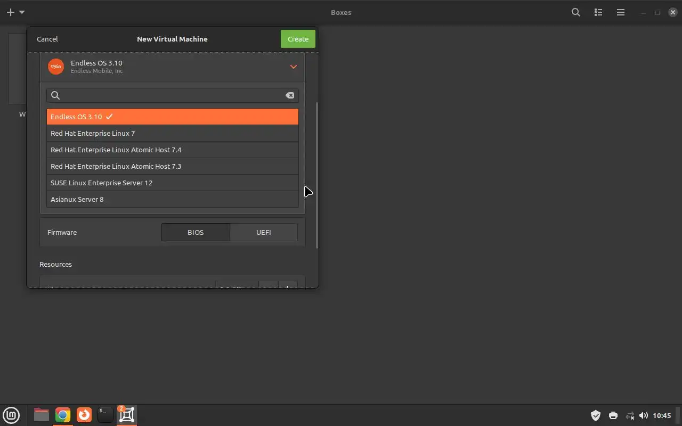
Task: Click the 10:45 clock in the tray
Action: coord(662,415)
